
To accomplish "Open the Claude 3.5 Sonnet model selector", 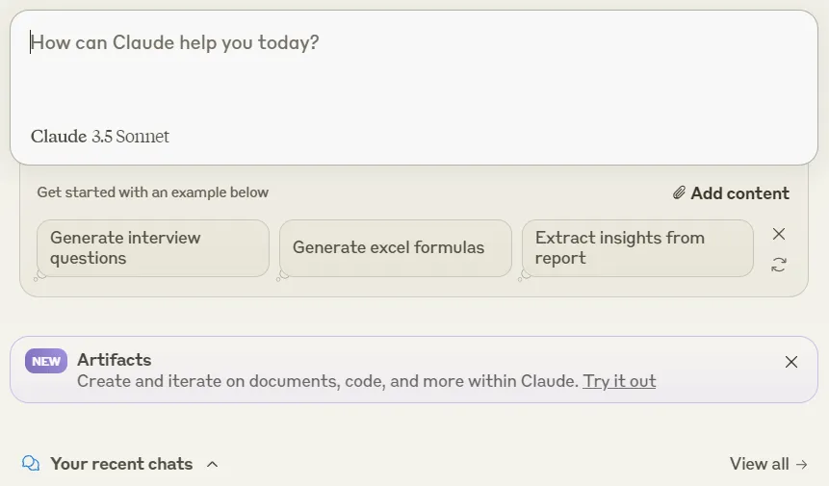I will pyautogui.click(x=100, y=137).
